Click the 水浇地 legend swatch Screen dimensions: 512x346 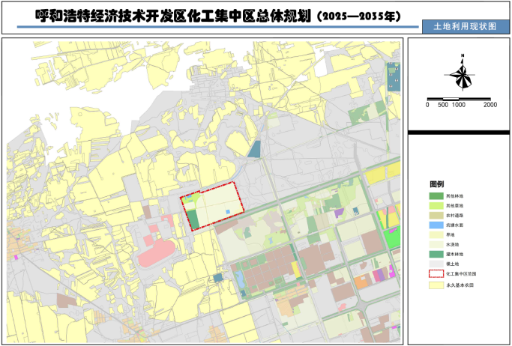click(x=435, y=245)
